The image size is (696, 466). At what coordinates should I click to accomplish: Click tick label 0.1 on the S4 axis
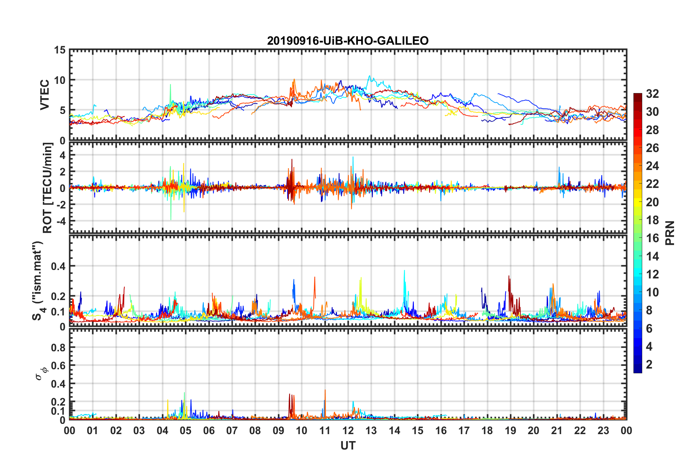[58, 312]
